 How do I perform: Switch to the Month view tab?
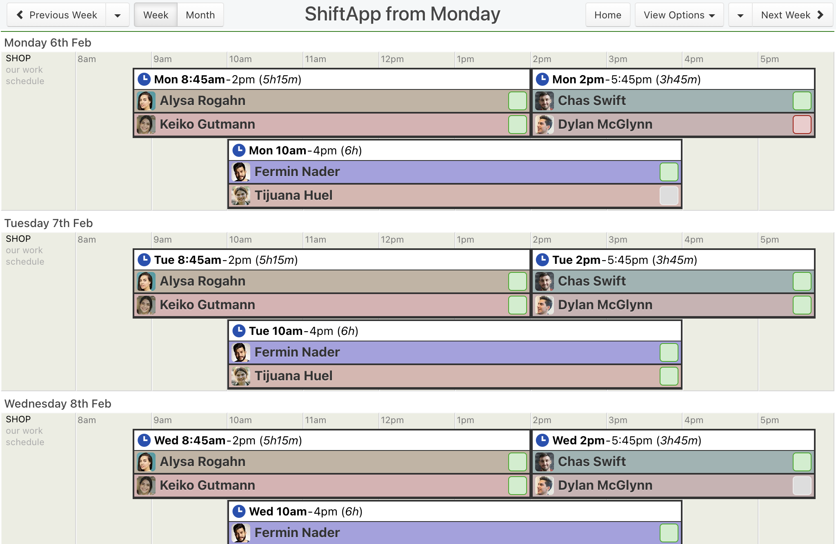click(x=200, y=15)
